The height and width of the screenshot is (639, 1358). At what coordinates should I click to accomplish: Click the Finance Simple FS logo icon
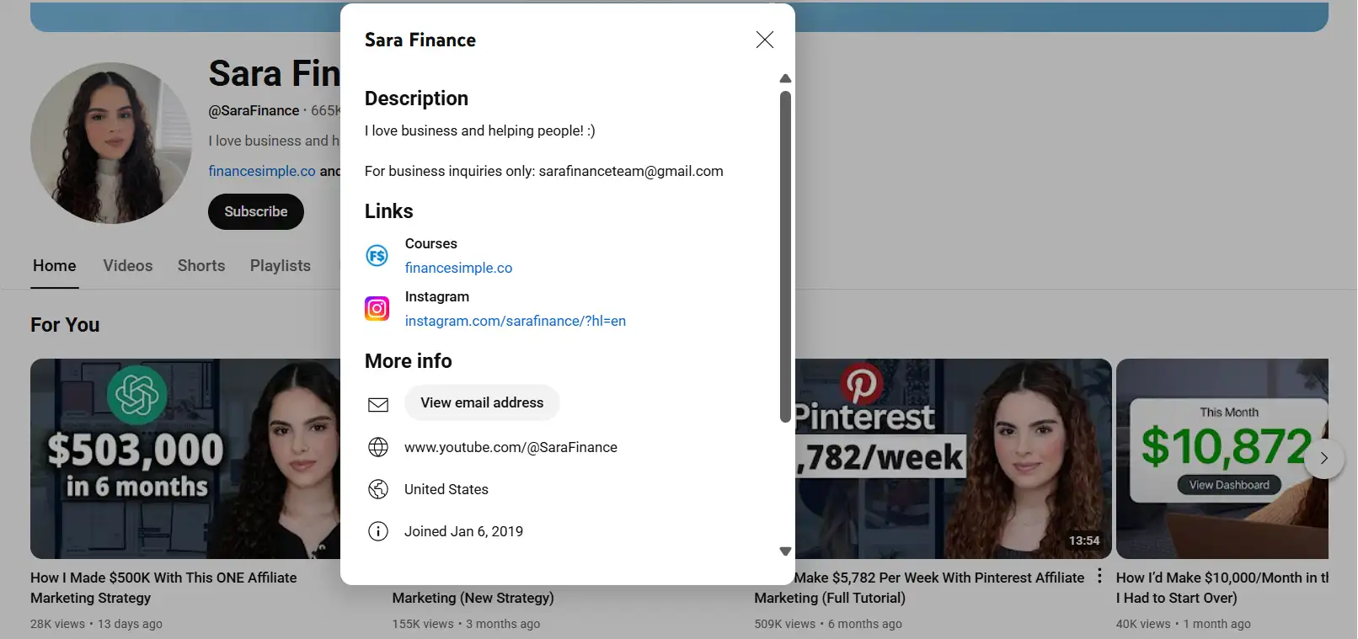(x=377, y=256)
